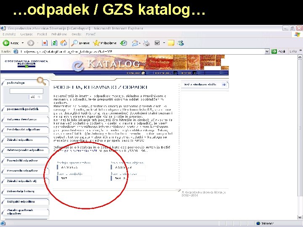Open Search with the magnifier toolbar icon
The height and width of the screenshot is (227, 303).
74,43
